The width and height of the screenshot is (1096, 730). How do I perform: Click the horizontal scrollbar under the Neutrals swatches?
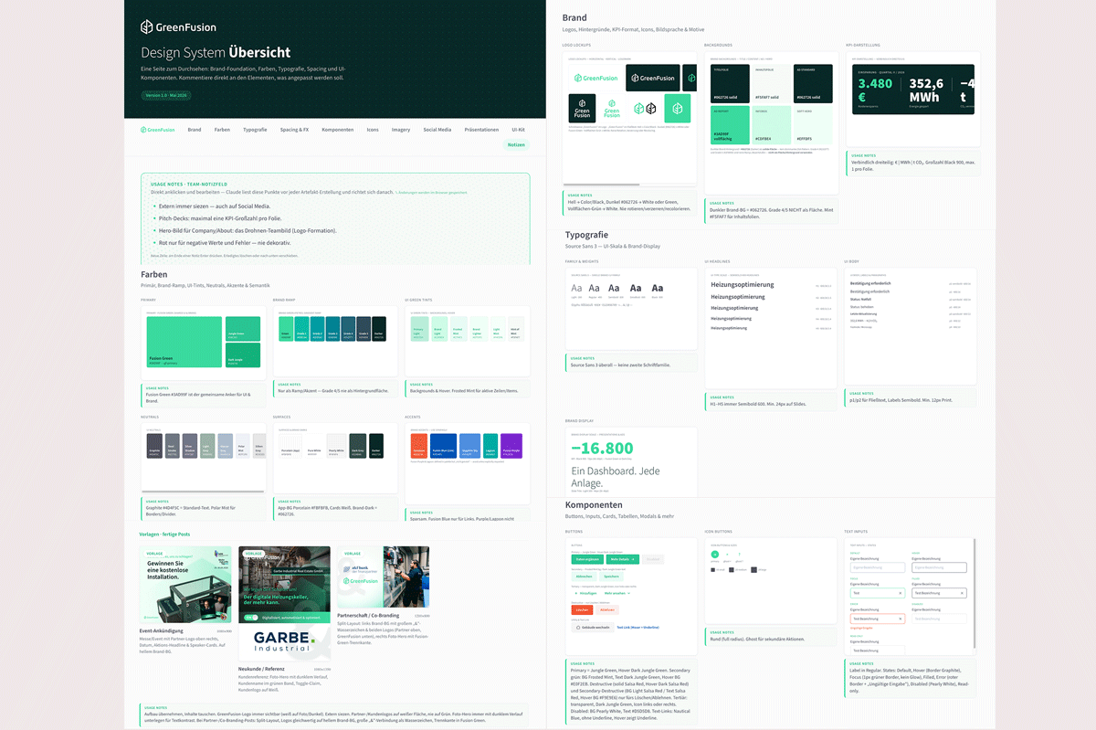coord(203,492)
